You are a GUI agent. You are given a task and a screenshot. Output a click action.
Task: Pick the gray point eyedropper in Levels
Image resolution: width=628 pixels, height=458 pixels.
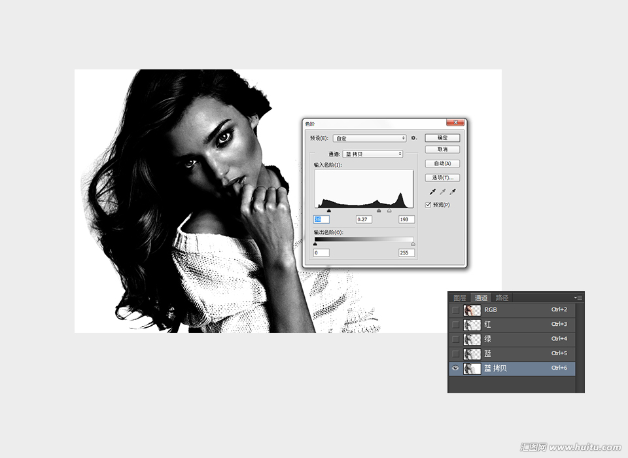(443, 192)
